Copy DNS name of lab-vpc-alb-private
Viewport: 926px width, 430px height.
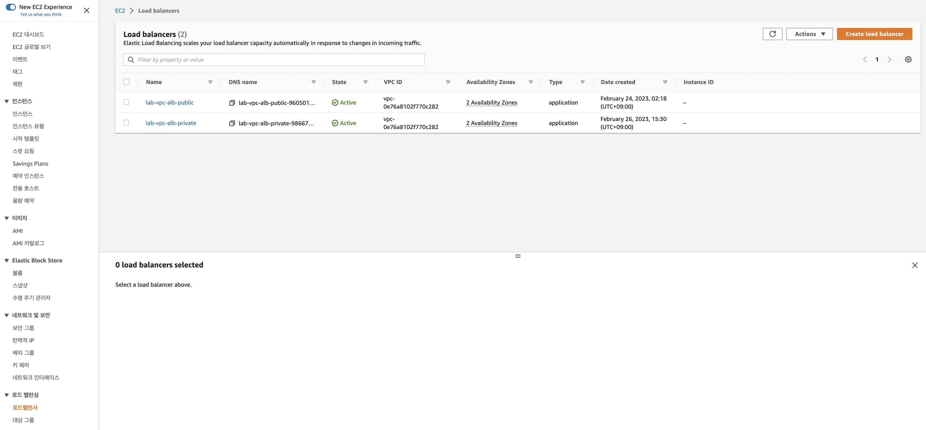pos(232,123)
